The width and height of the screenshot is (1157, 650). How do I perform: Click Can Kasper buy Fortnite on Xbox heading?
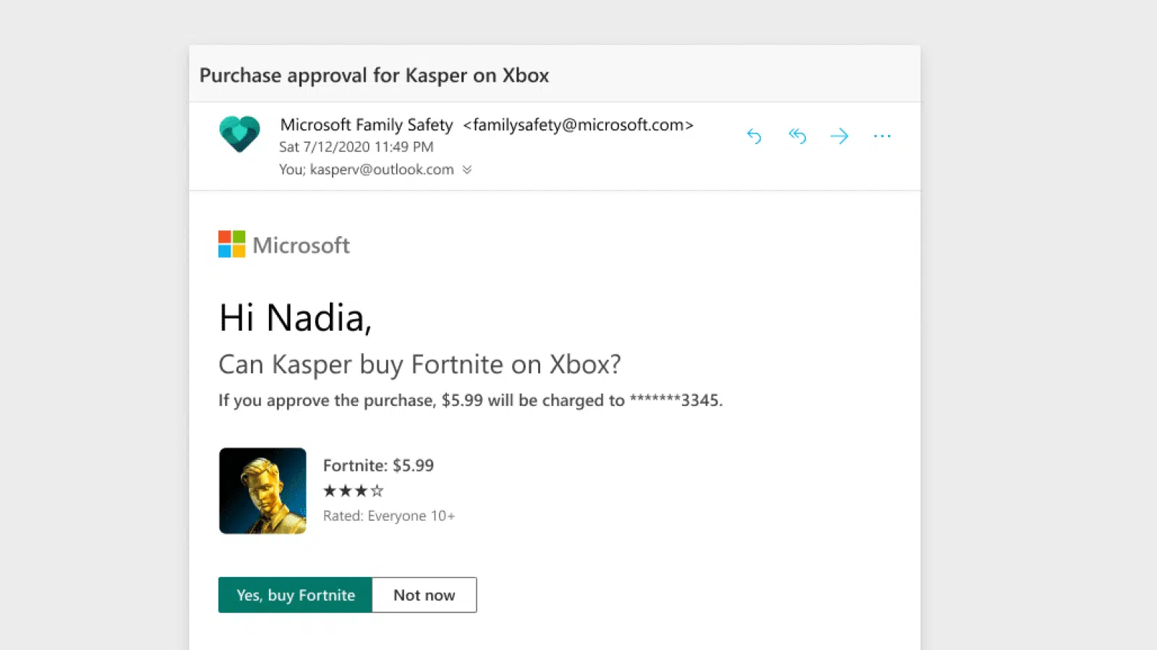click(x=419, y=365)
